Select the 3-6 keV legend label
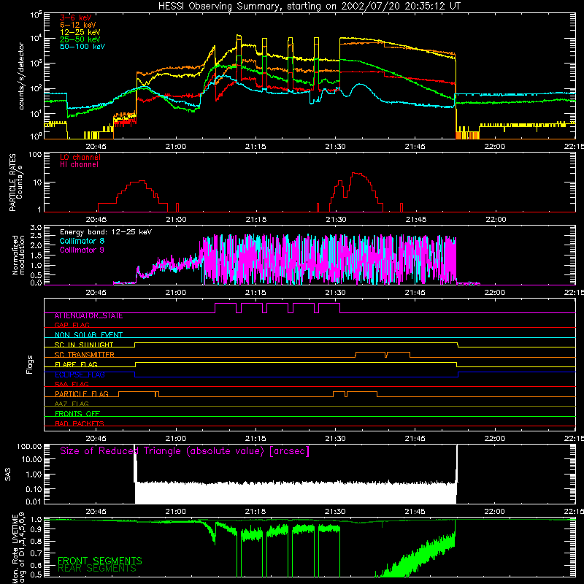The image size is (584, 584). (76, 18)
